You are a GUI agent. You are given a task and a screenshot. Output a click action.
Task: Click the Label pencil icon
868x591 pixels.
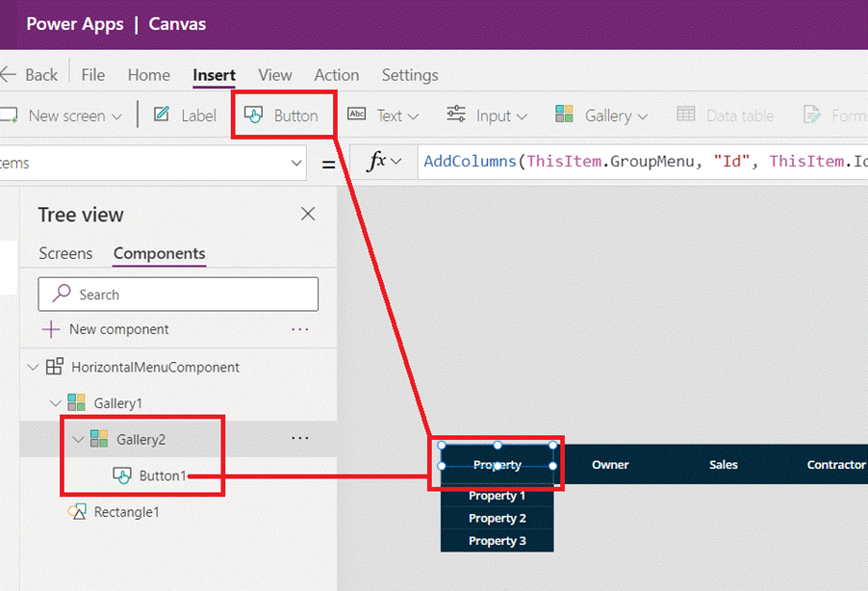(162, 115)
